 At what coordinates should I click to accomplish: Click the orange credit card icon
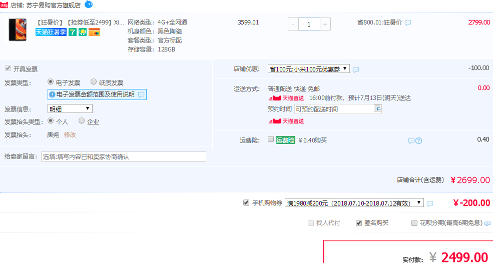[94, 32]
